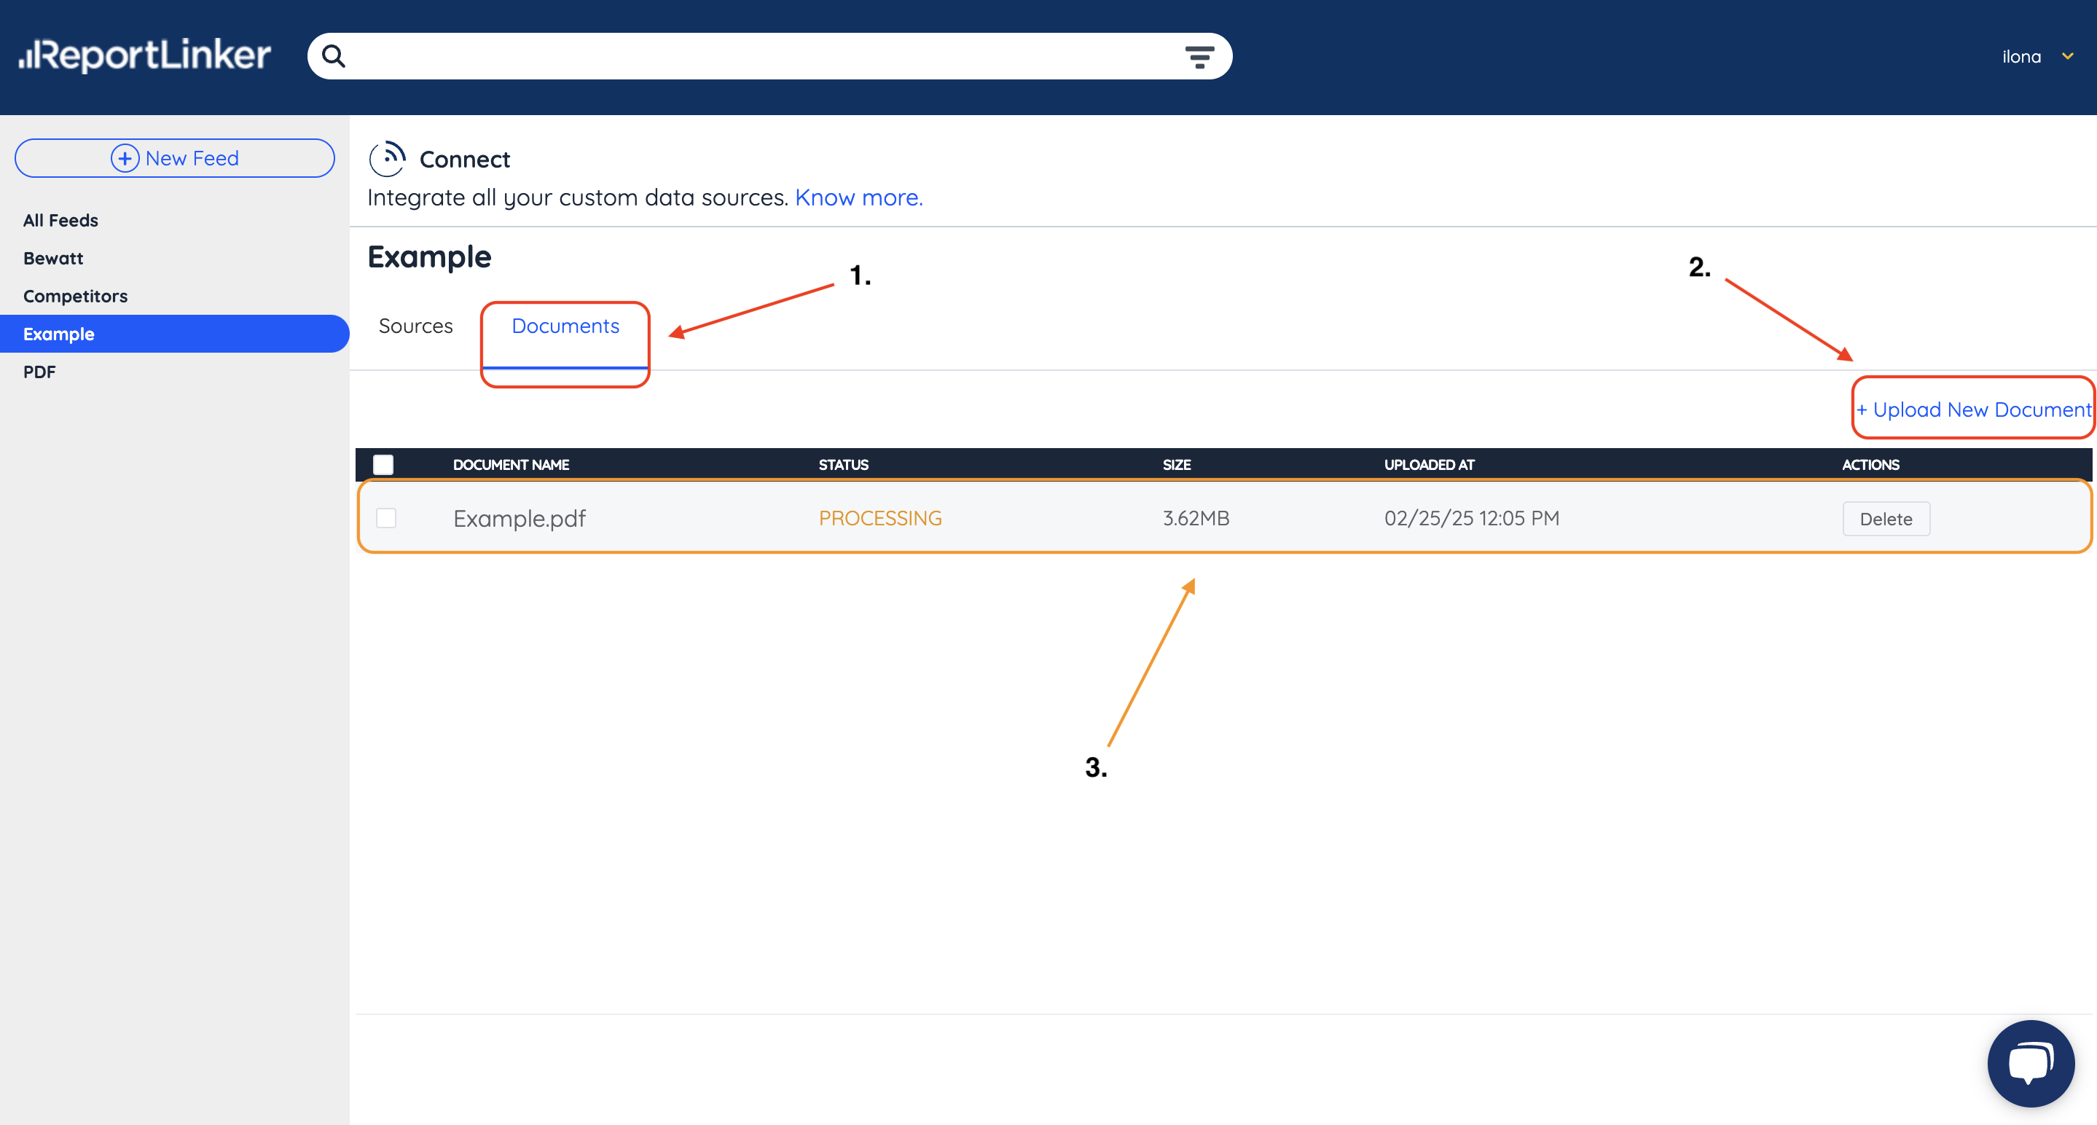Viewport: 2097px width, 1125px height.
Task: Click inside the search input field
Action: click(x=757, y=56)
